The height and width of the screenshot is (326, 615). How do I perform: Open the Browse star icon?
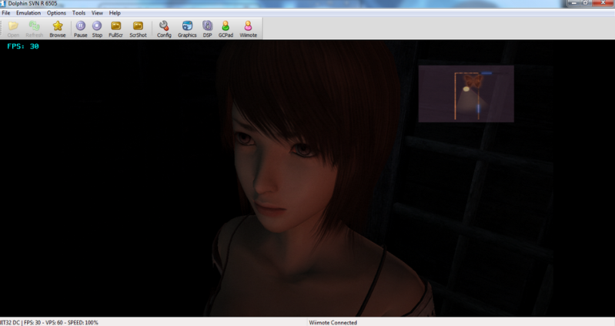[x=58, y=29]
